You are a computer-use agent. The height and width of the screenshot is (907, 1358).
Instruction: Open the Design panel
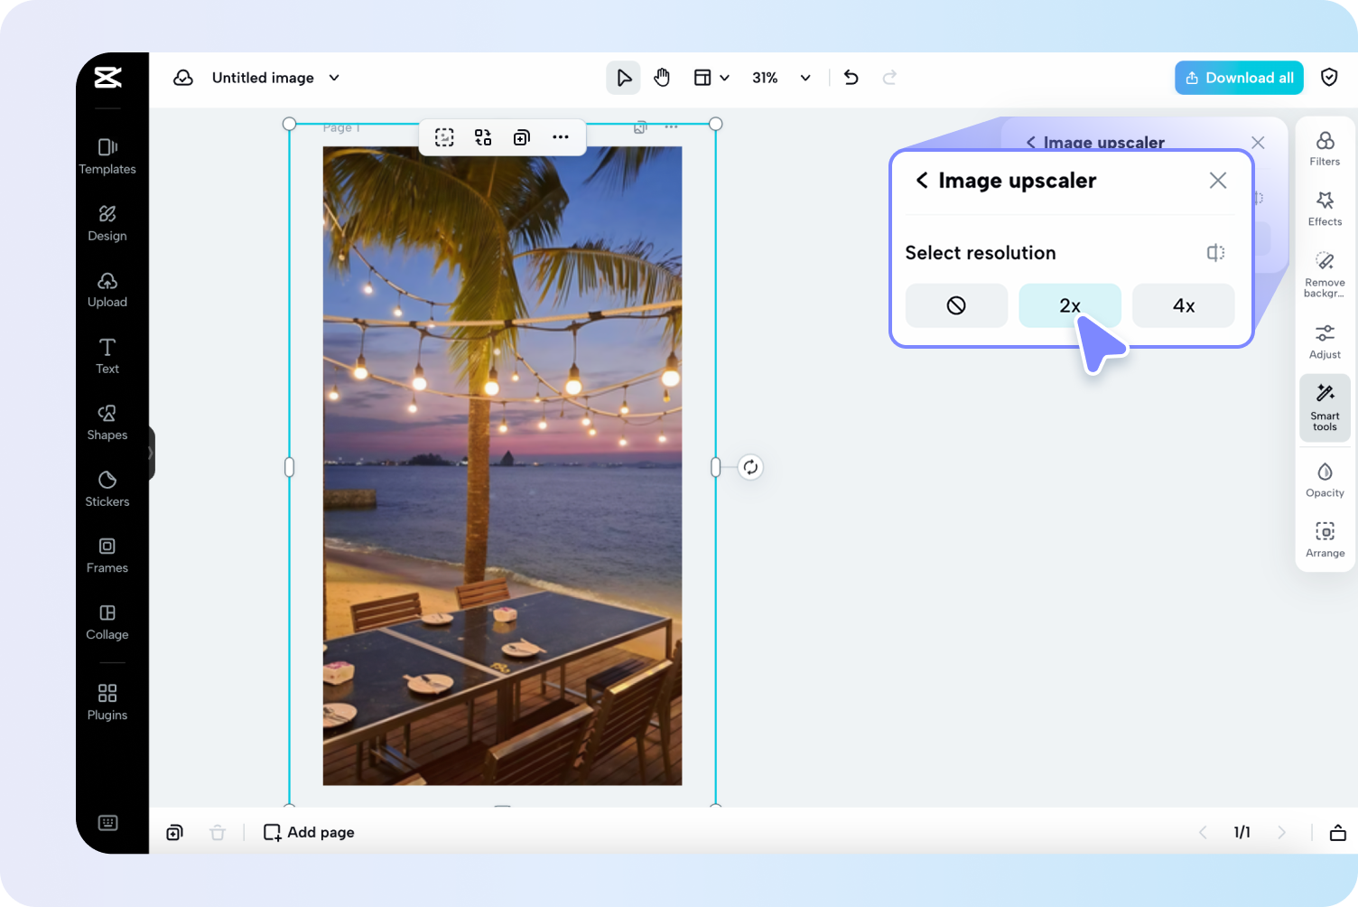pyautogui.click(x=107, y=223)
